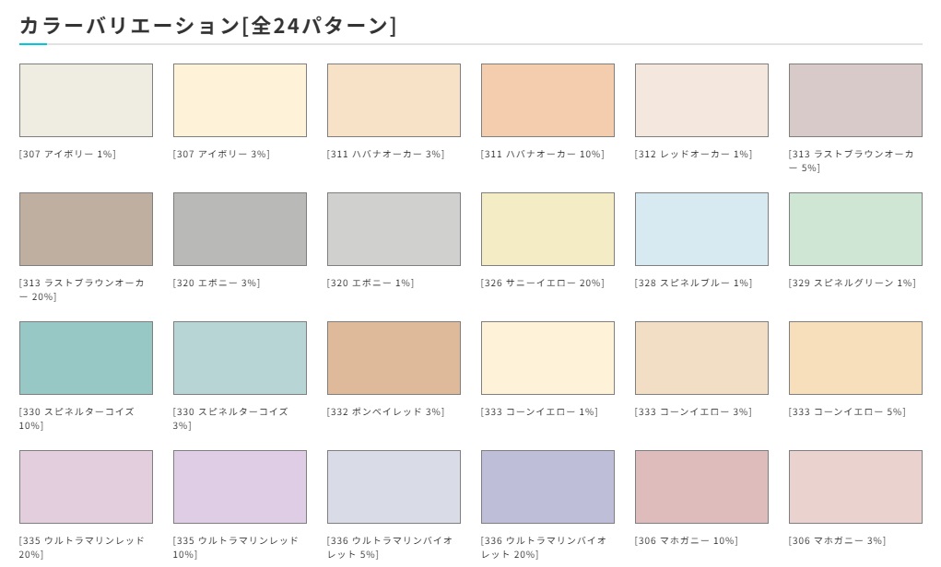Viewport: 941px width, 567px height.
Task: Click the 306 マホガニー 3% label text
Action: click(x=837, y=541)
